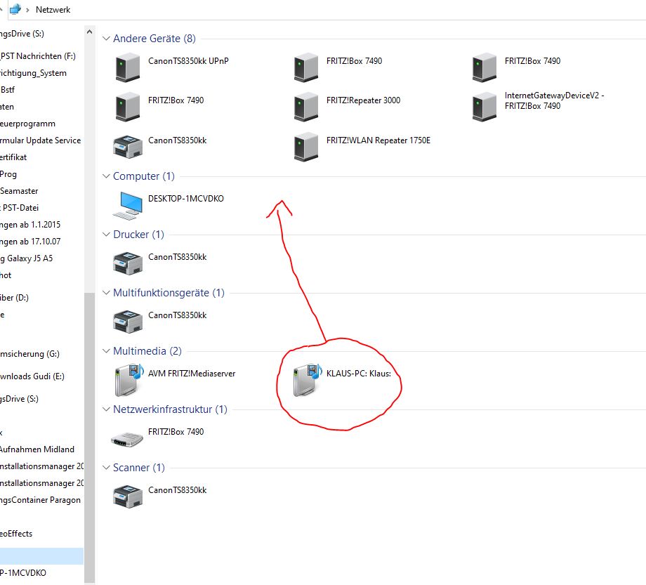Collapse the Multimedia (2) group

click(x=106, y=350)
